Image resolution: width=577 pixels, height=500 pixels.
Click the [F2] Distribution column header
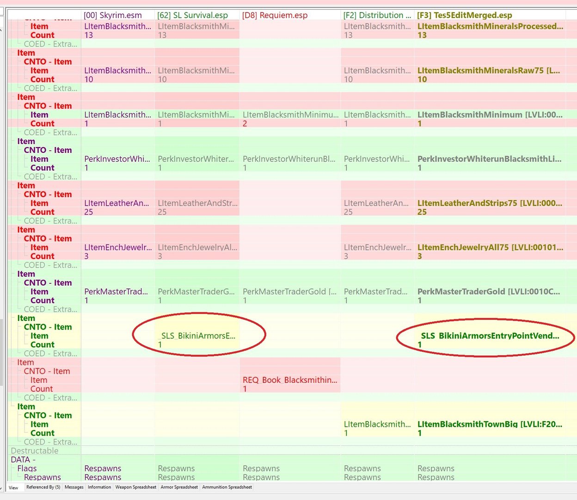tap(377, 15)
